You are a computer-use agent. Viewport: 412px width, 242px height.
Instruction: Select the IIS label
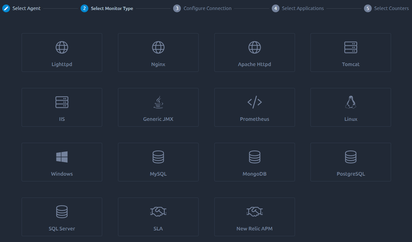click(x=62, y=119)
